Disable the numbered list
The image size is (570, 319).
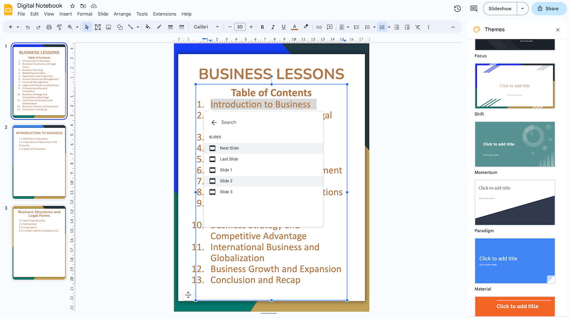pyautogui.click(x=382, y=27)
